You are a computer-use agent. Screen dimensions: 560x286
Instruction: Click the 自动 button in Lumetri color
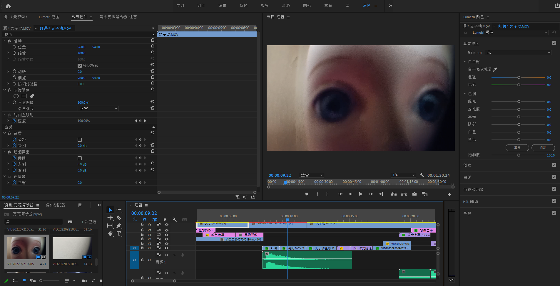543,148
